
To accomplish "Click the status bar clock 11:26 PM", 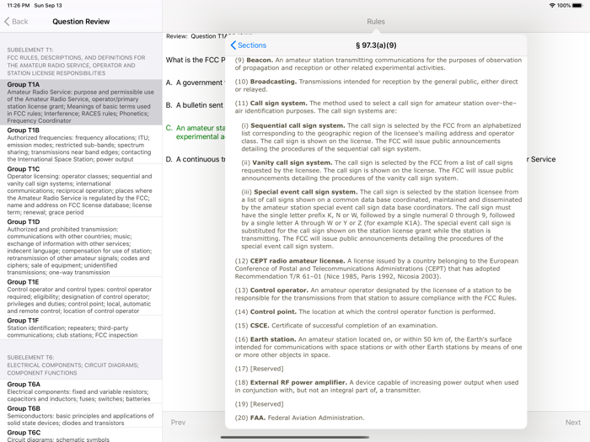I will (x=18, y=6).
